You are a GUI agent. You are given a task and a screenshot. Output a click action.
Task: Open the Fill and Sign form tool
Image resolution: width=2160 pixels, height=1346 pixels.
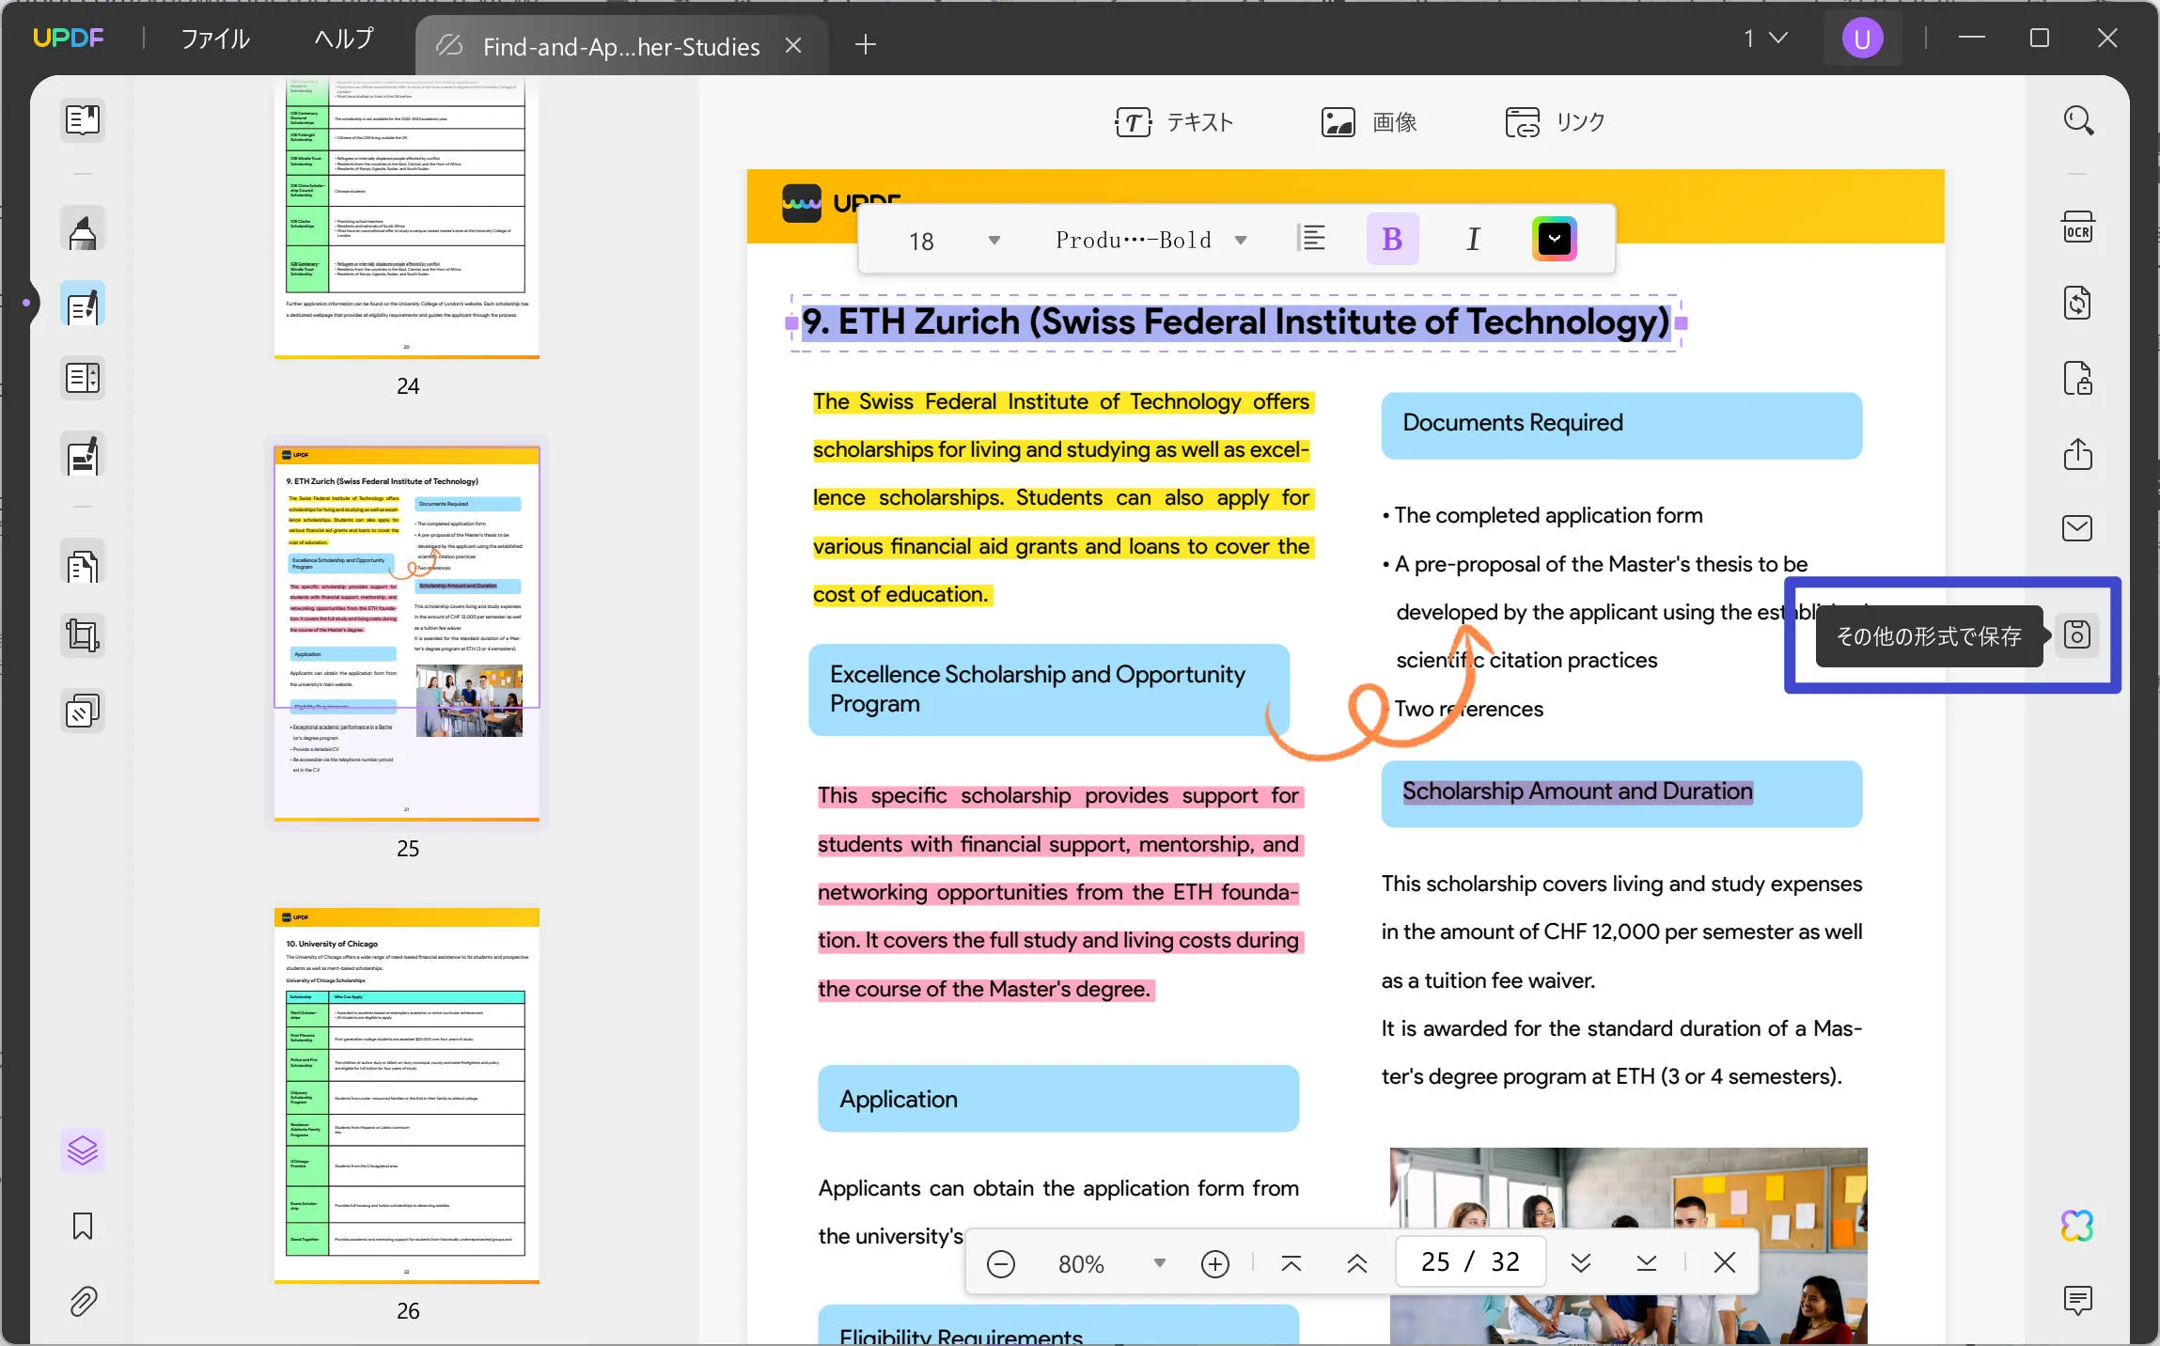point(83,456)
